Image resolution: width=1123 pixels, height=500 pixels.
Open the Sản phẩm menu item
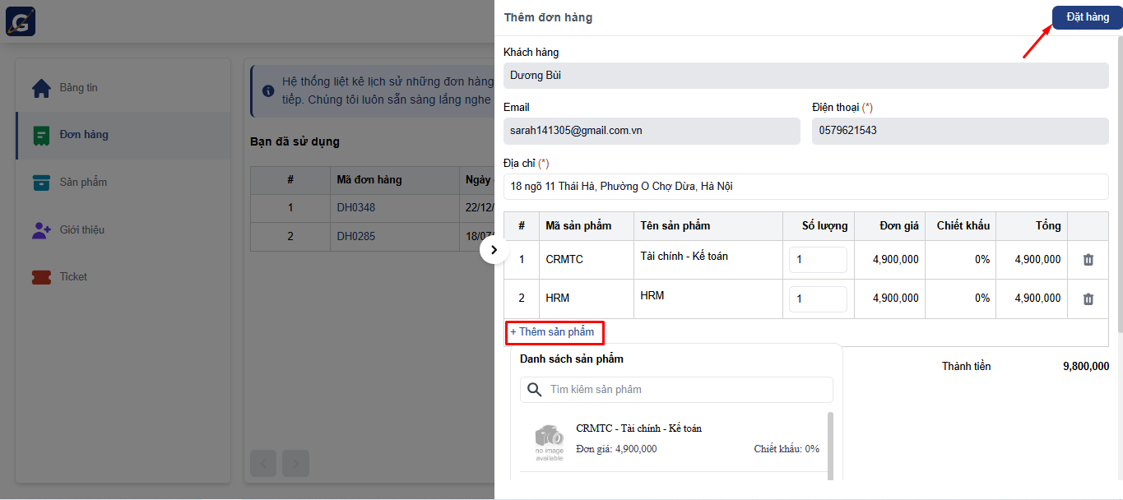click(83, 183)
